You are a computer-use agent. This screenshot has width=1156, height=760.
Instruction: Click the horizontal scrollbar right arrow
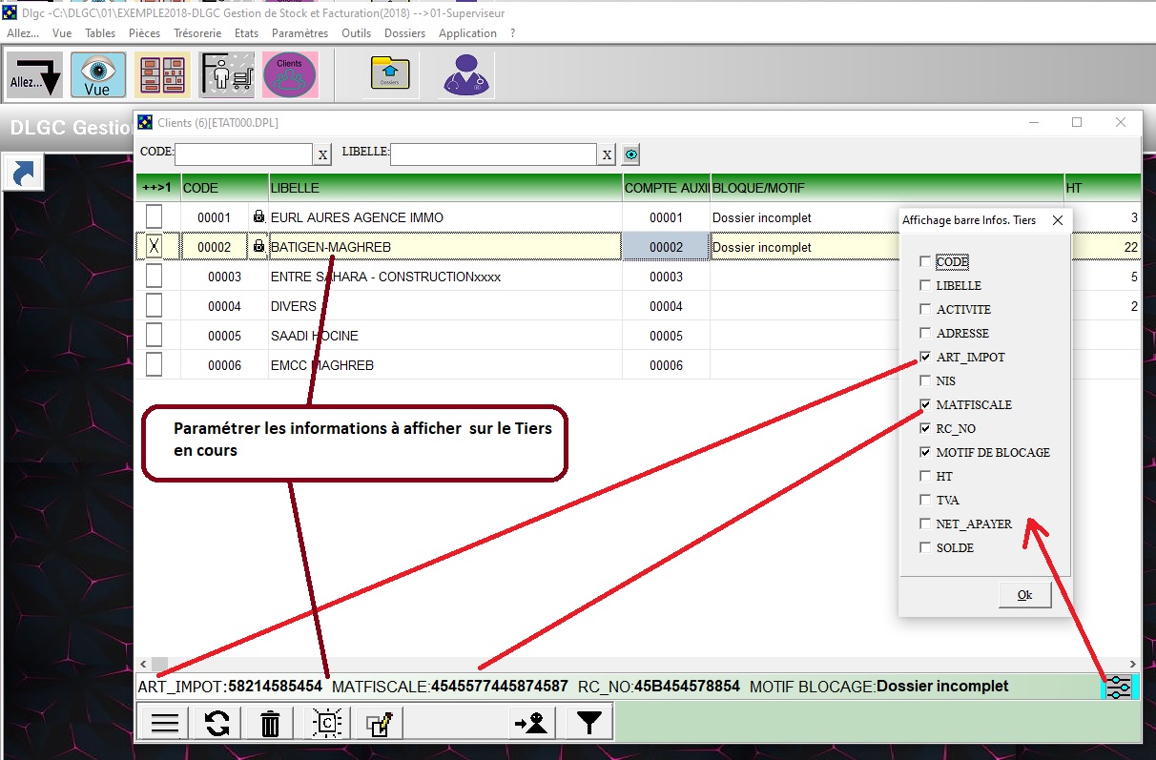[1132, 665]
